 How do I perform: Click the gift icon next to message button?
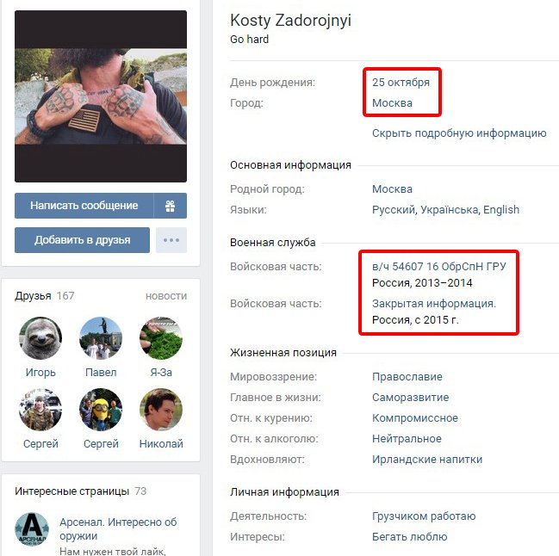pyautogui.click(x=171, y=206)
